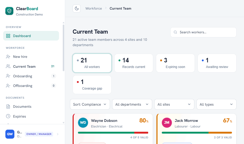Open the All departments dropdown

coord(132,104)
